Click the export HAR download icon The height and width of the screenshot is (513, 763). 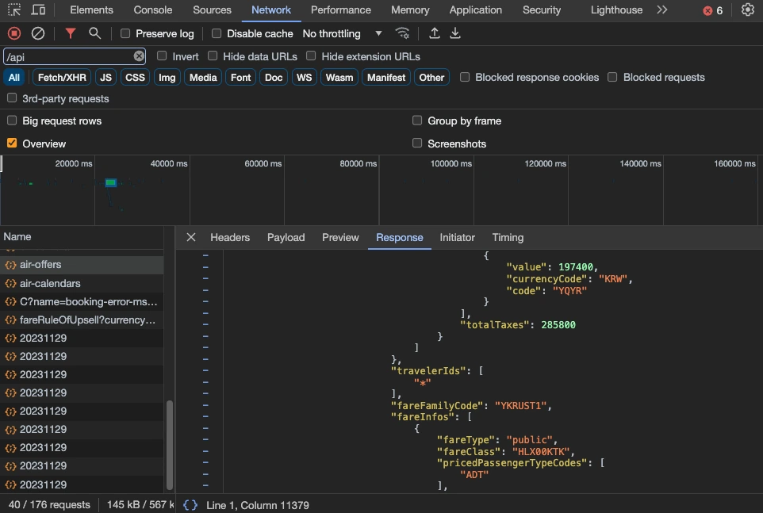pyautogui.click(x=455, y=33)
